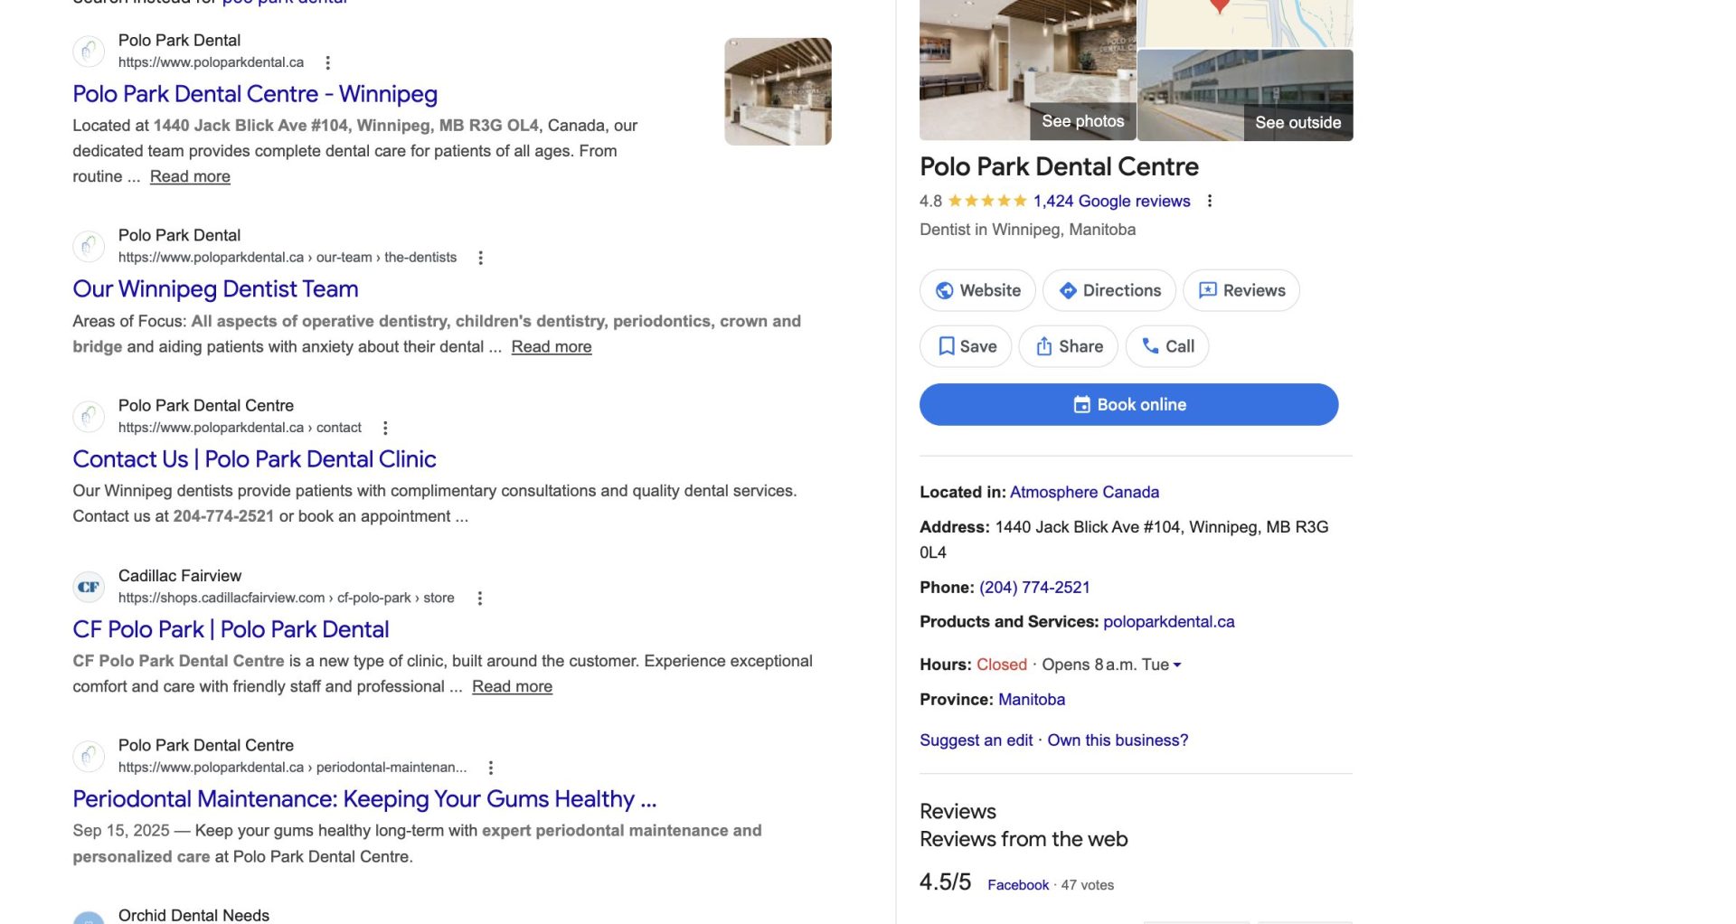Open the Reviews button in business panel
Viewport: 1736px width, 924px height.
coord(1241,290)
